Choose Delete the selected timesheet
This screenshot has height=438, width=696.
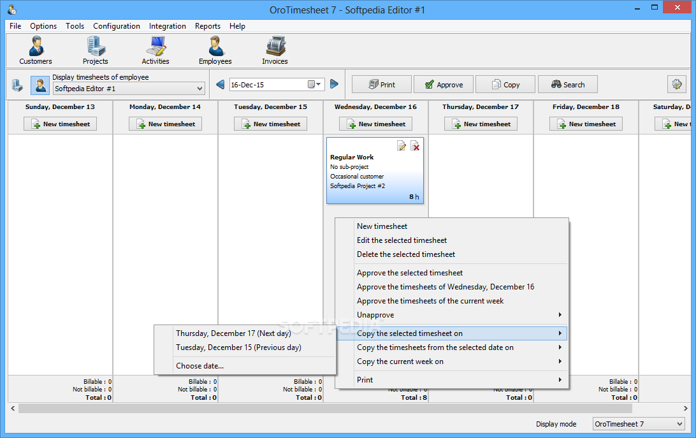[452, 254]
